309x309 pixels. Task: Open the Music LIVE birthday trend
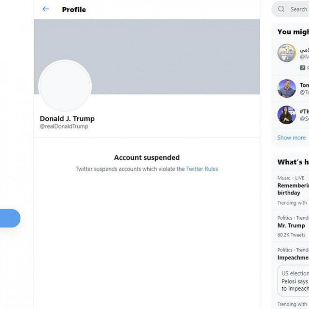(293, 189)
